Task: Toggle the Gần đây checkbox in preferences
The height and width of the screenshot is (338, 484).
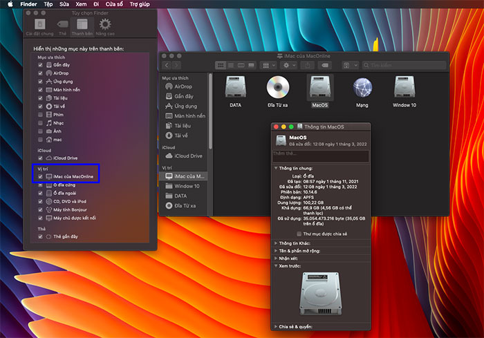Action: tap(40, 65)
